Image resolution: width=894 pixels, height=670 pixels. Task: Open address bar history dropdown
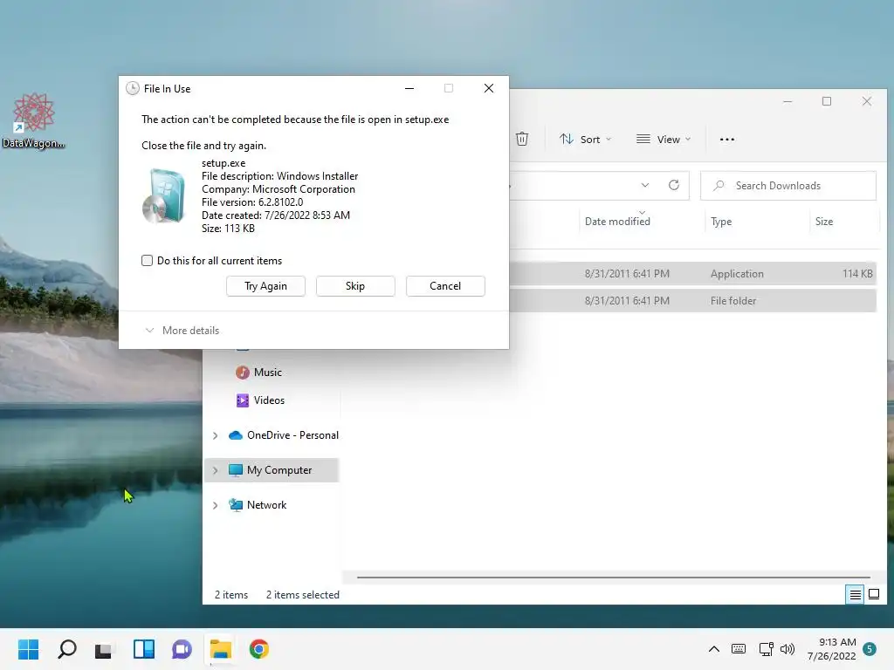point(645,185)
